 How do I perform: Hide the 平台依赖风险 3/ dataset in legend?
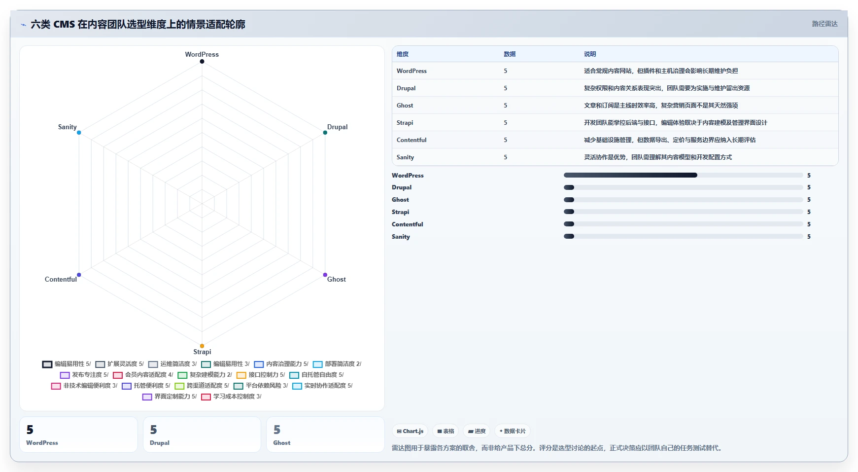[x=261, y=386]
